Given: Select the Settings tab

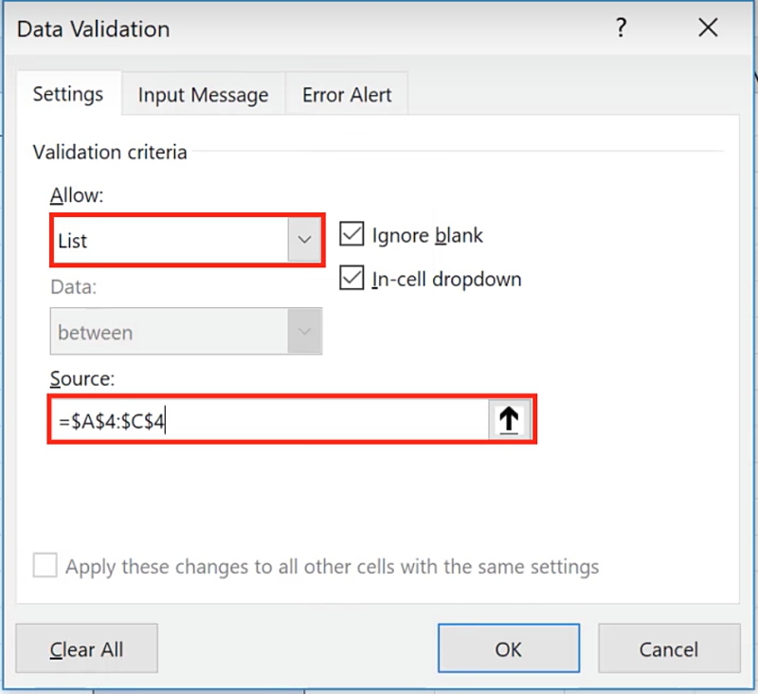Looking at the screenshot, I should tap(68, 95).
